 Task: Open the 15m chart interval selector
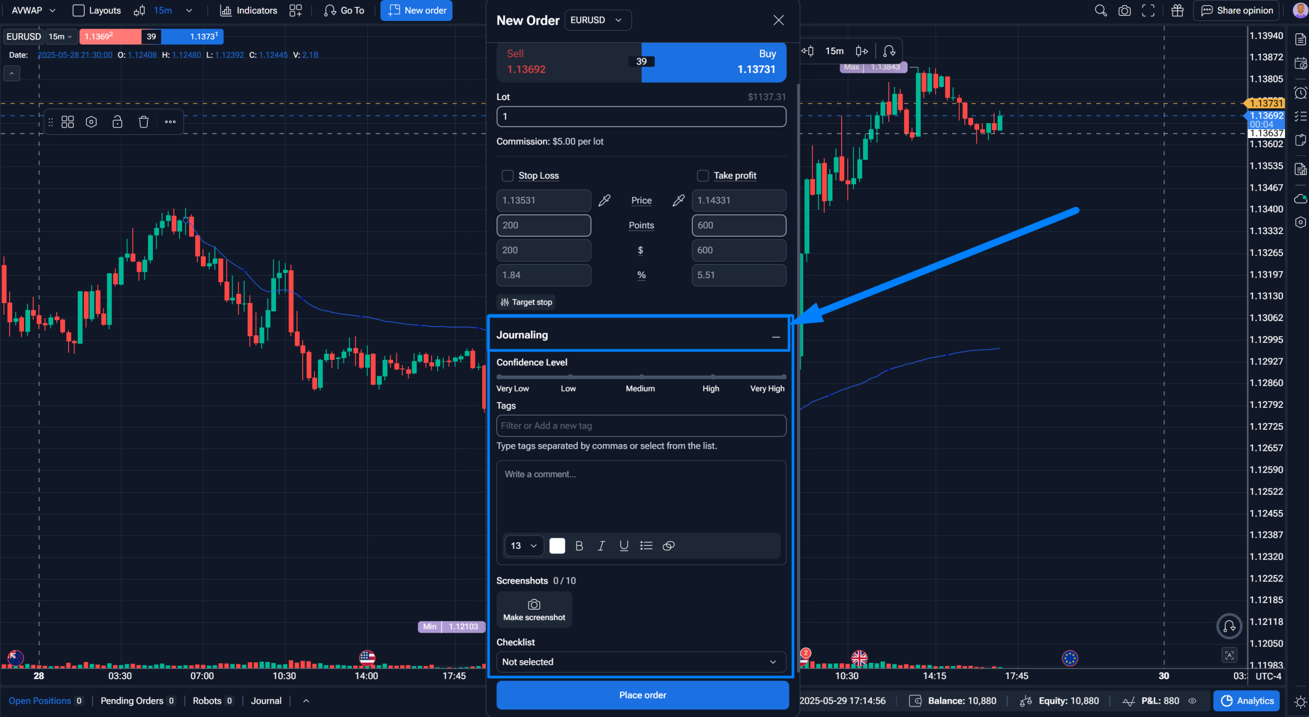click(x=61, y=36)
